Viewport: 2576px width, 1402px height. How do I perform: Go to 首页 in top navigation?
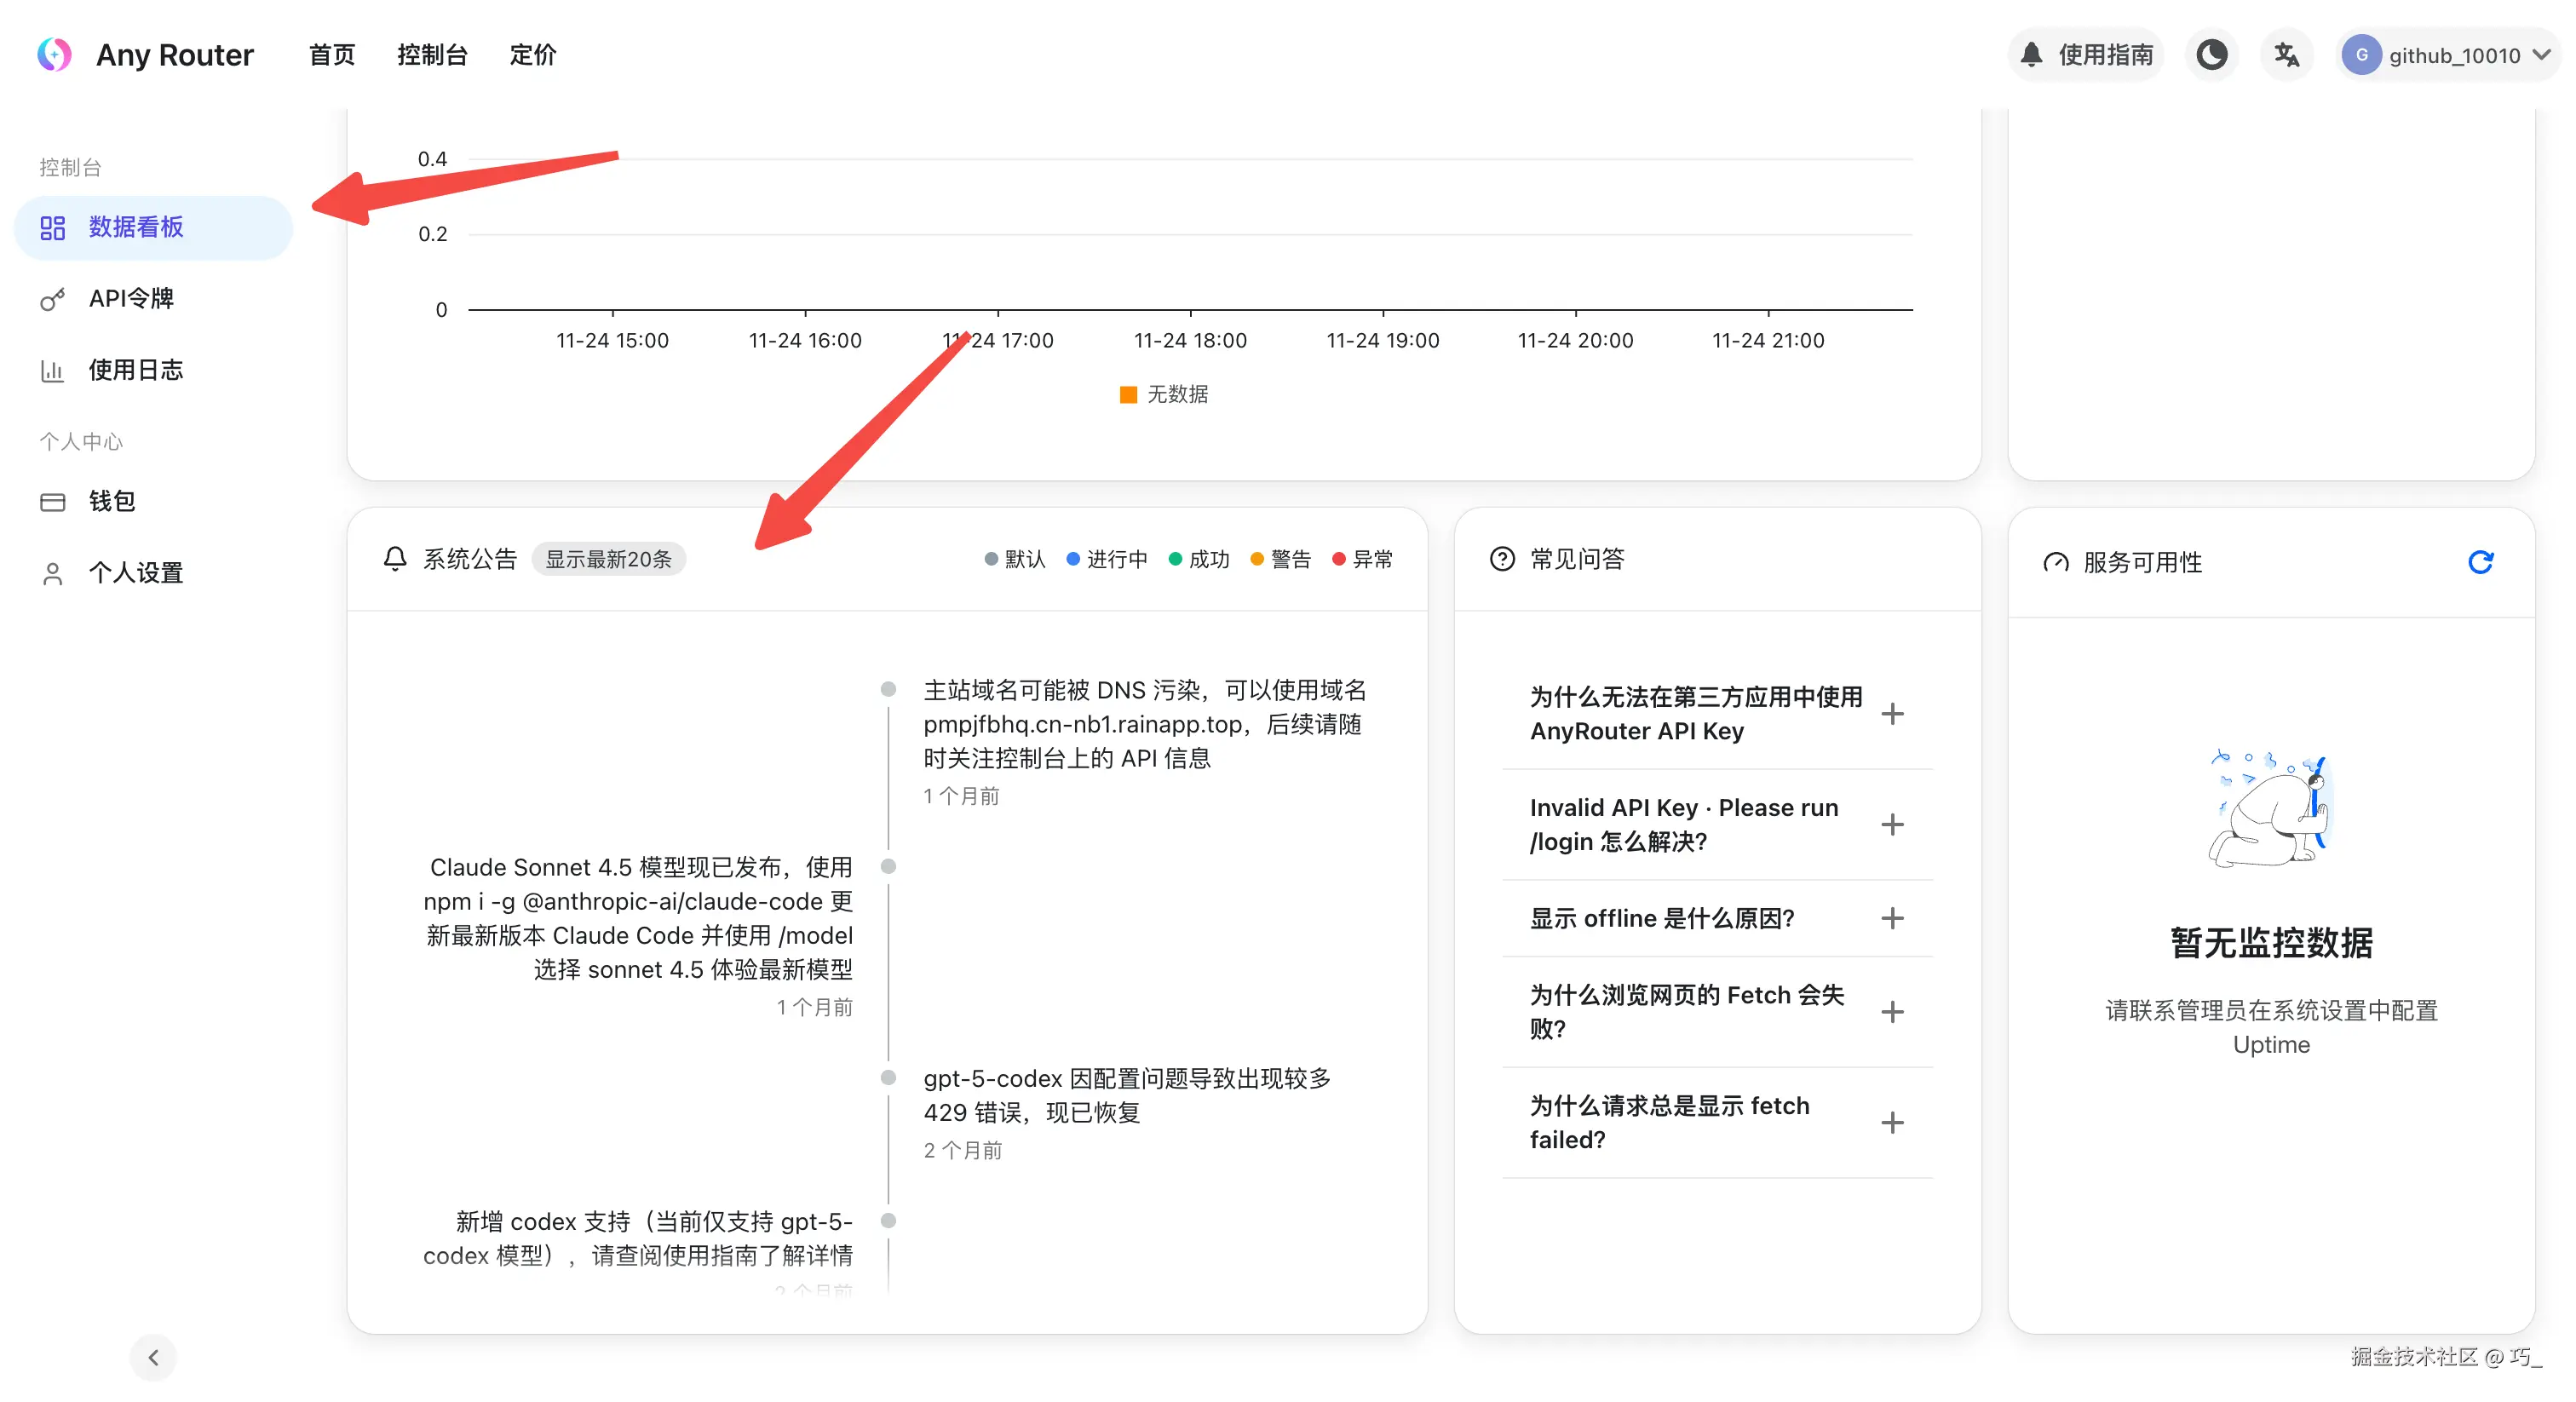pos(332,55)
